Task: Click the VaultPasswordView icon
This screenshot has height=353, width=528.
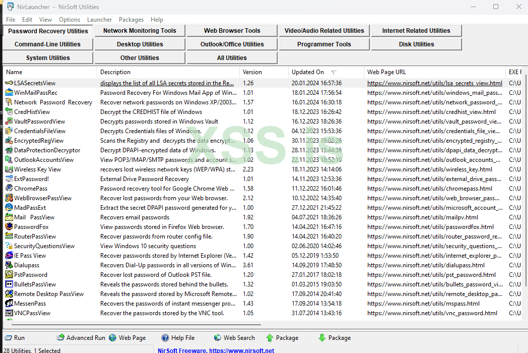Action: (9, 122)
